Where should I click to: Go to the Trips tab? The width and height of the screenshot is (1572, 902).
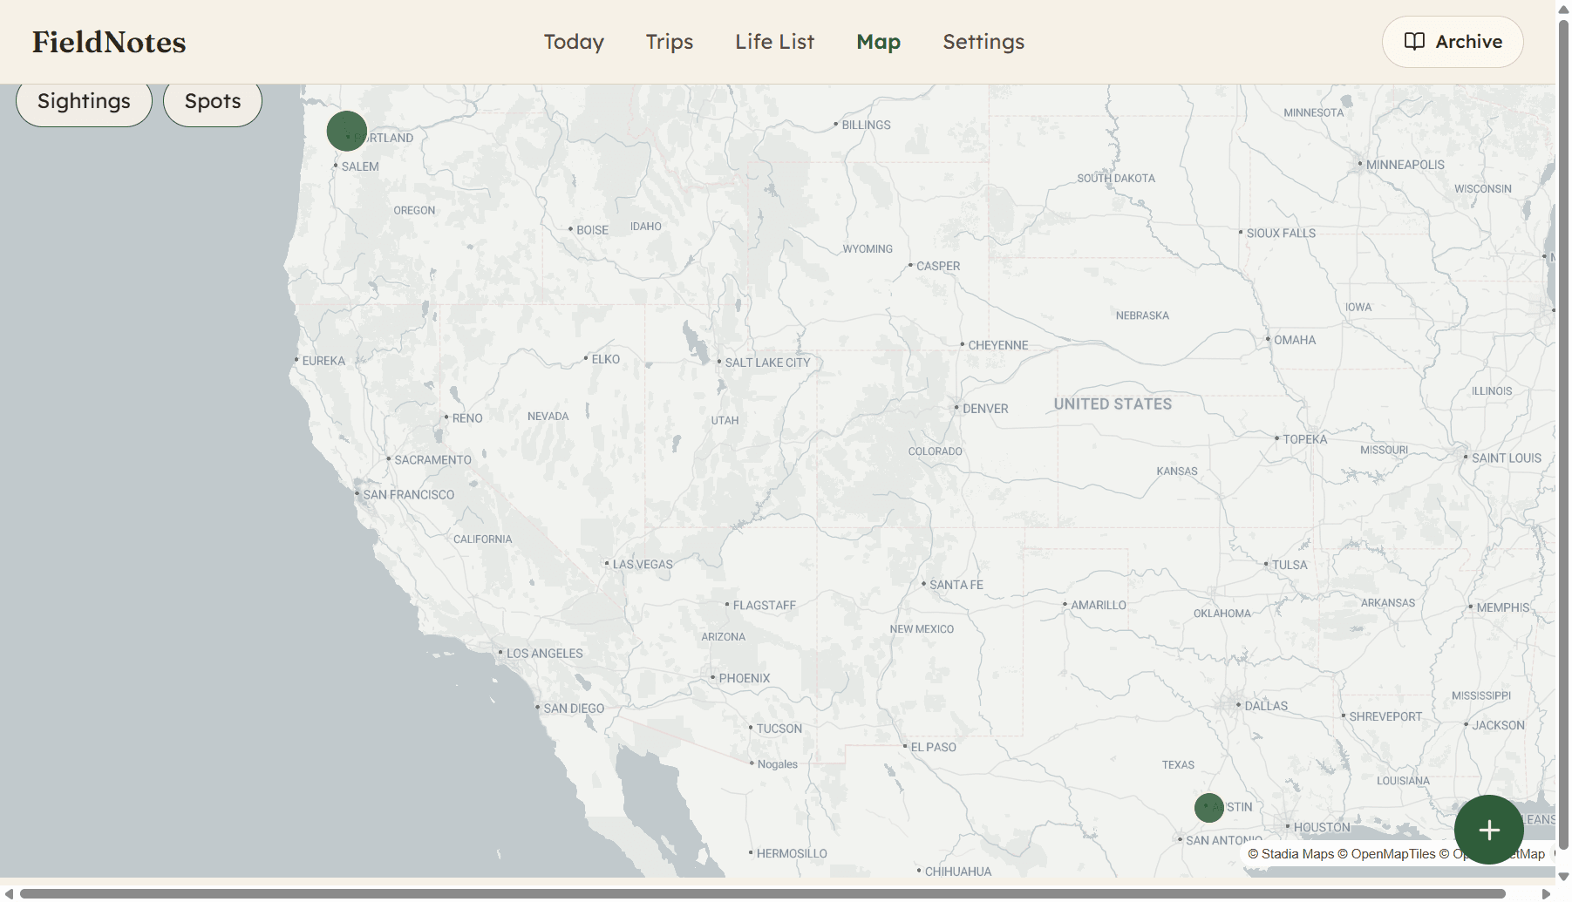[x=670, y=42]
